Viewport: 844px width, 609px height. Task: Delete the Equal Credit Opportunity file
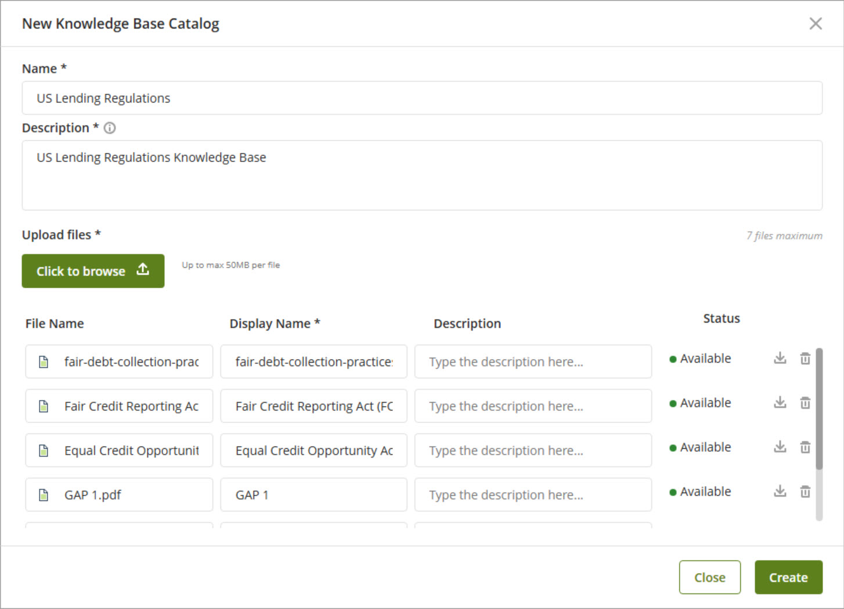805,447
